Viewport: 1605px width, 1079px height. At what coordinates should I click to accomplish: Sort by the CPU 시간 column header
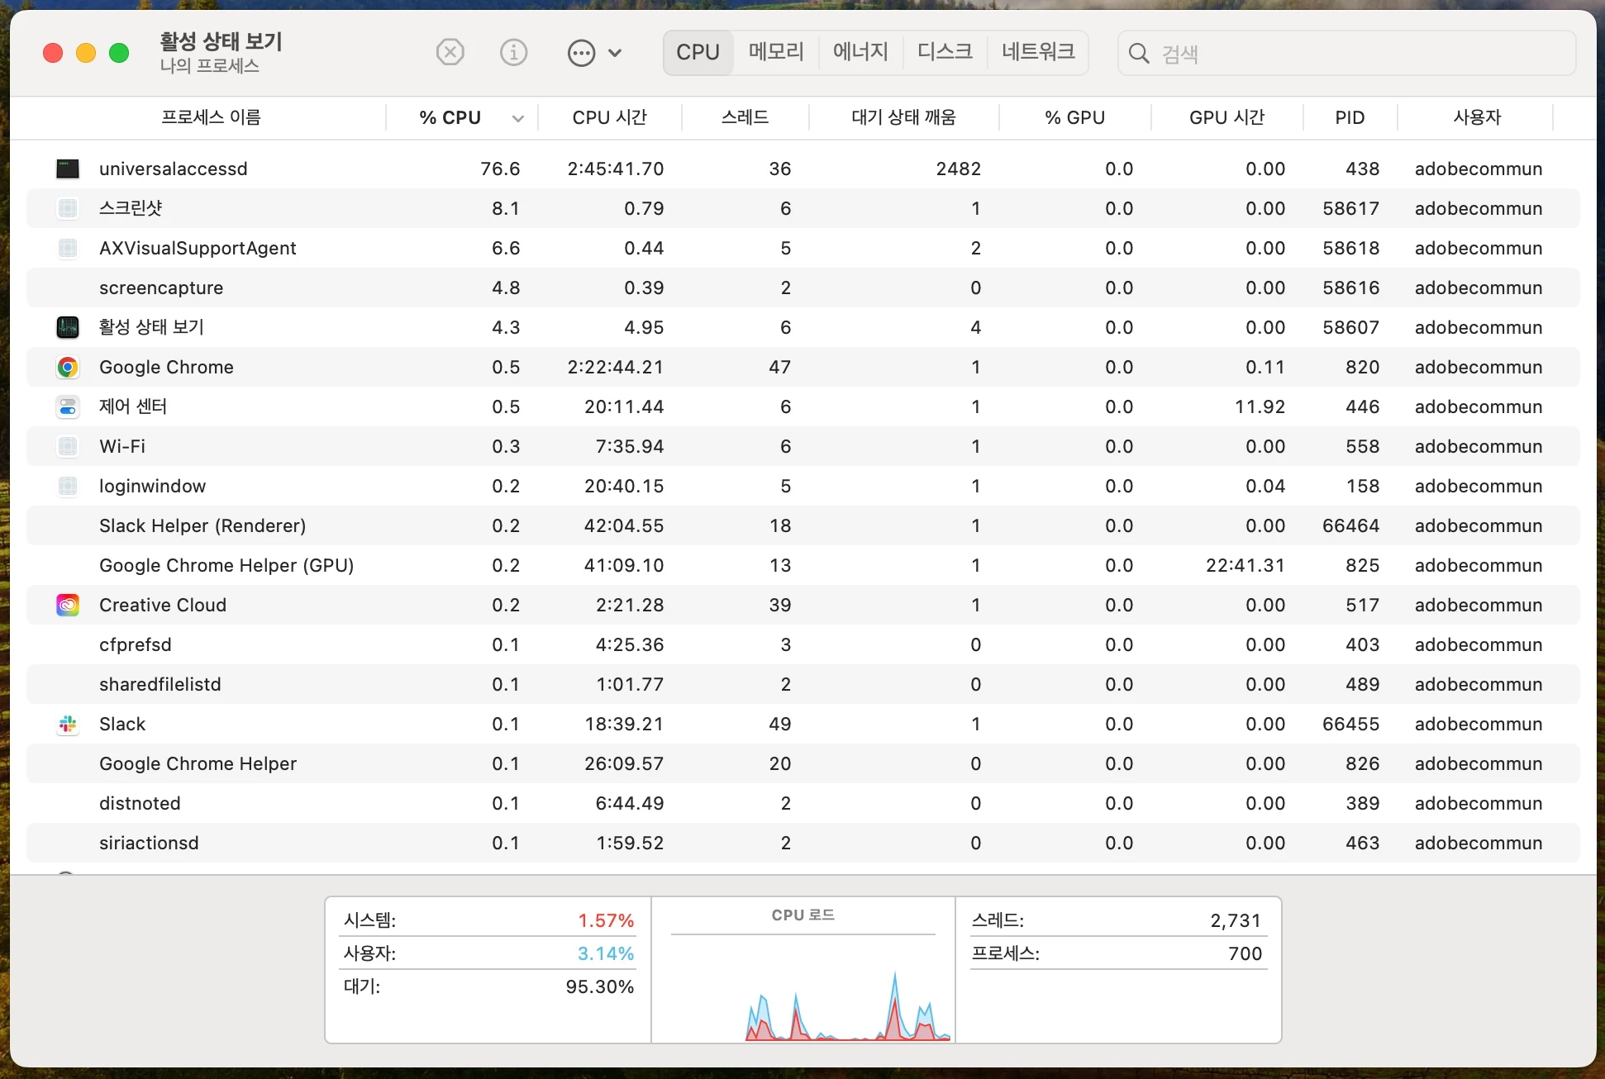[x=609, y=117]
